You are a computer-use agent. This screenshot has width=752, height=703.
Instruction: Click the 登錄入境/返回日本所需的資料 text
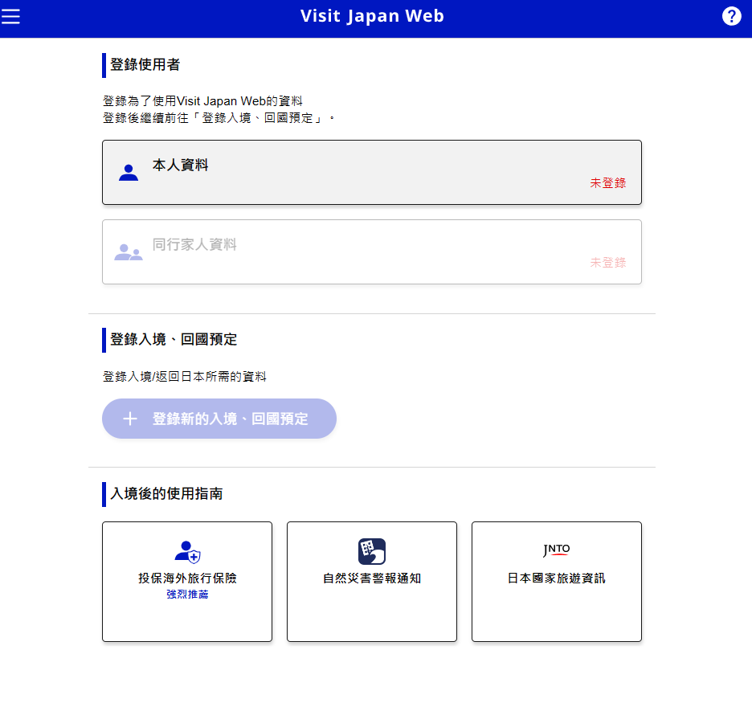tap(185, 377)
